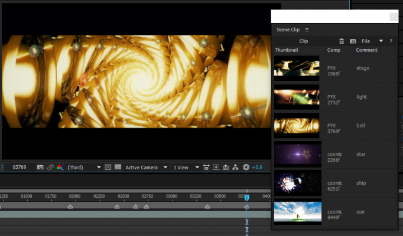Toggle pixel aspect ratio correction
The image size is (403, 236).
coord(207,168)
